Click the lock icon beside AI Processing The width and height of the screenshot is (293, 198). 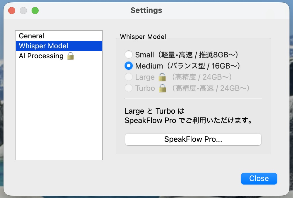(70, 56)
